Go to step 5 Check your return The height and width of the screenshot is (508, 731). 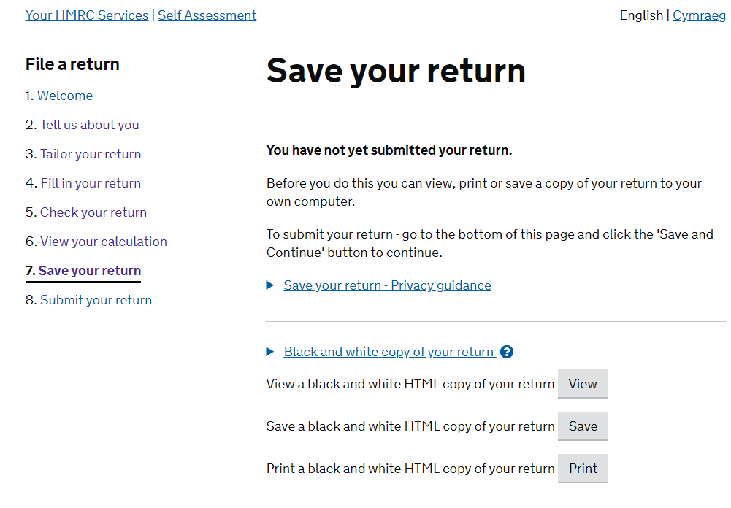[93, 212]
